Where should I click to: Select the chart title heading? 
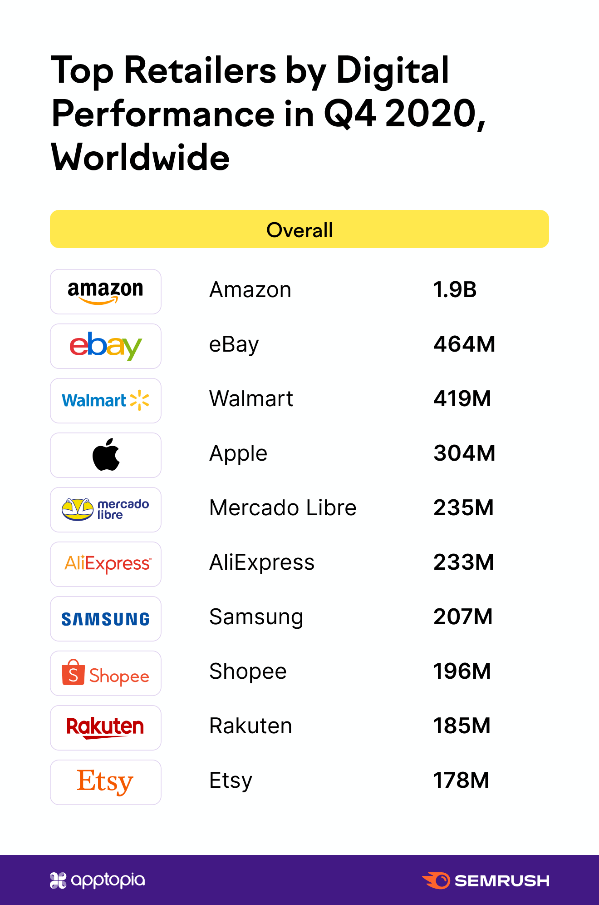point(269,113)
